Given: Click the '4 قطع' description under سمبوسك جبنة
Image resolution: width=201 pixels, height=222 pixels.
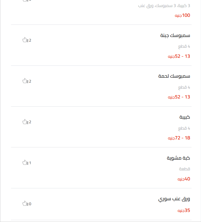Looking at the screenshot, I should coord(184,46).
